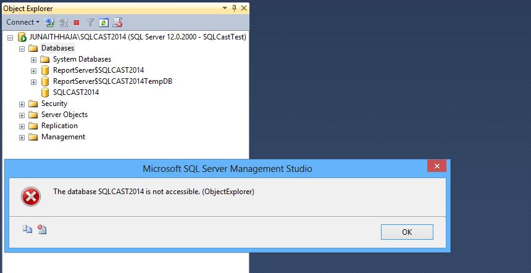Click the Filter funnel icon
The image size is (531, 273).
90,22
